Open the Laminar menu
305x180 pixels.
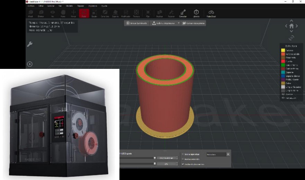click(51, 6)
